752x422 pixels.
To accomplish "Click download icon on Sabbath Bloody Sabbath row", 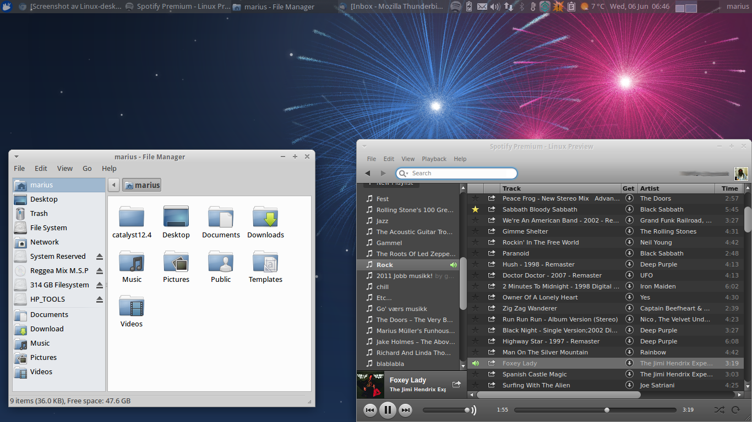I will tap(629, 209).
